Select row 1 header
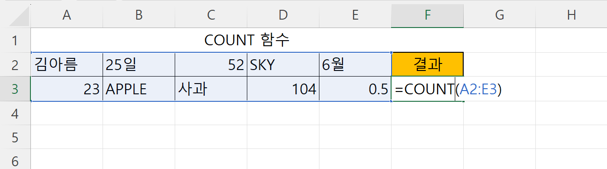 point(15,41)
